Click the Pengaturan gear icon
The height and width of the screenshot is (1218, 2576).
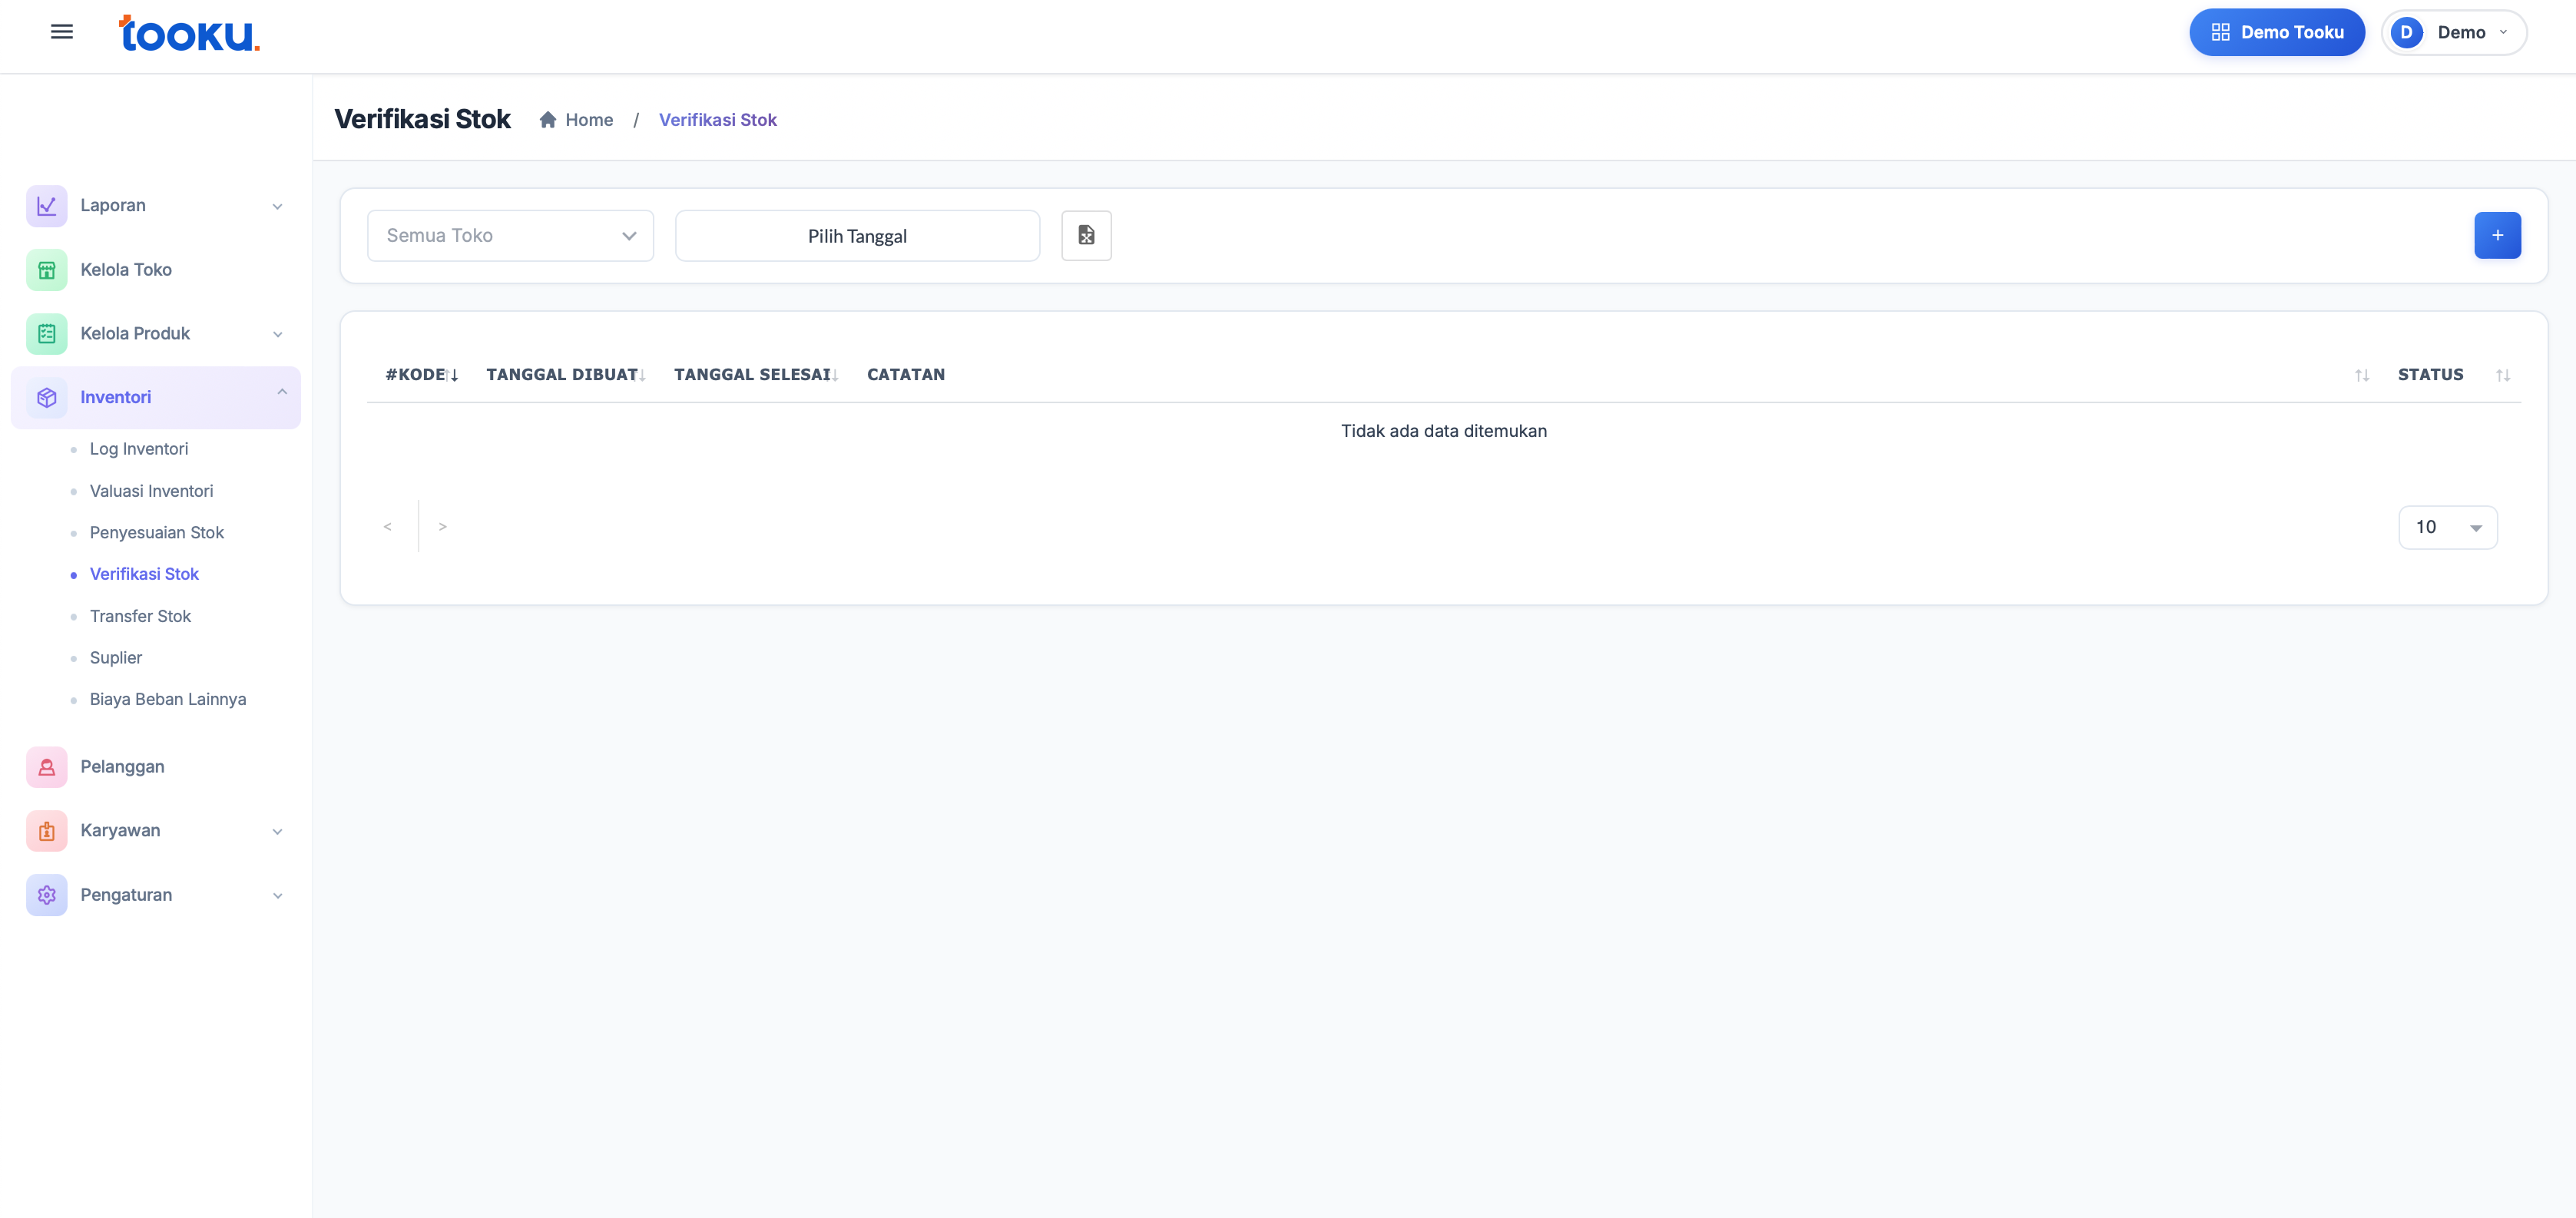[x=46, y=895]
